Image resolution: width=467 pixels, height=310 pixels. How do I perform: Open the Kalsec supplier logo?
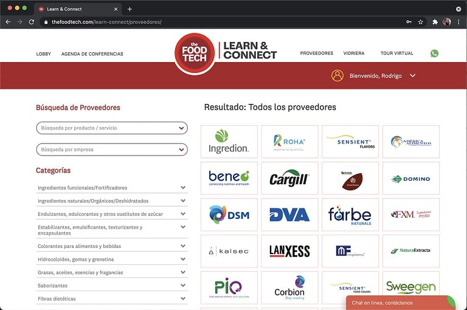(229, 251)
